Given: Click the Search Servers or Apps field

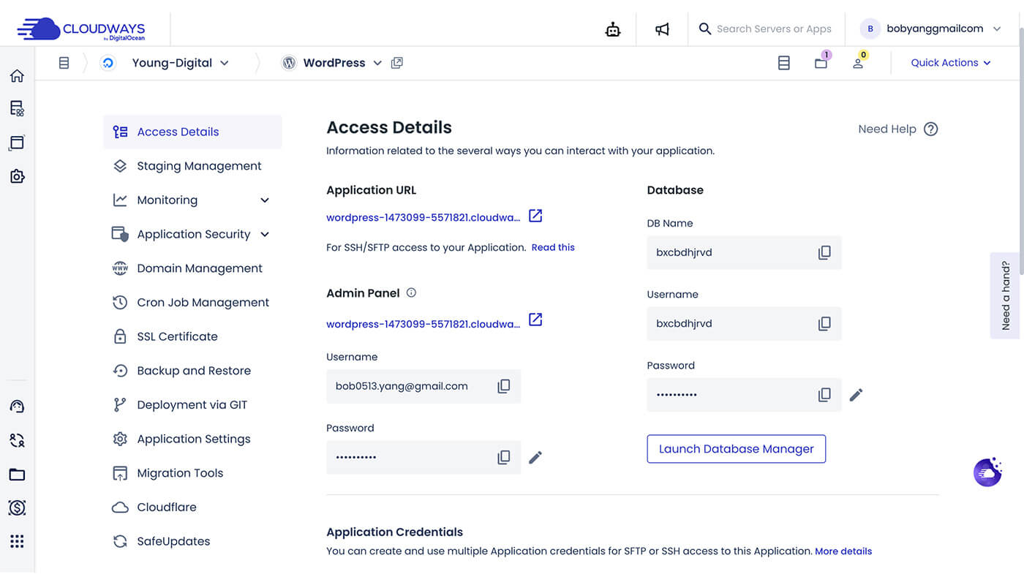Looking at the screenshot, I should [774, 29].
